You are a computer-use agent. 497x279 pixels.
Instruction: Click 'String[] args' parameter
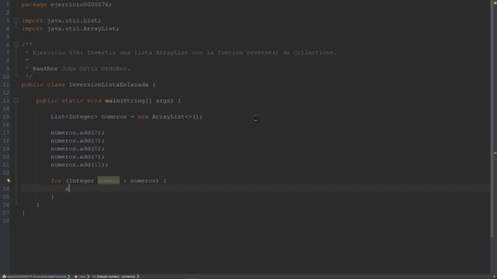point(148,101)
